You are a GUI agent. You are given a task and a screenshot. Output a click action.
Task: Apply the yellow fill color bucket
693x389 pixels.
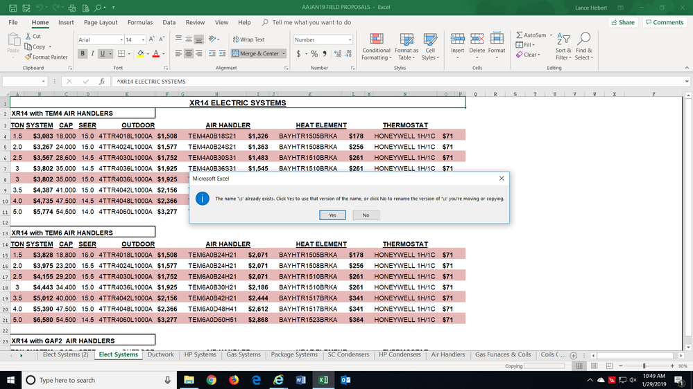[141, 53]
